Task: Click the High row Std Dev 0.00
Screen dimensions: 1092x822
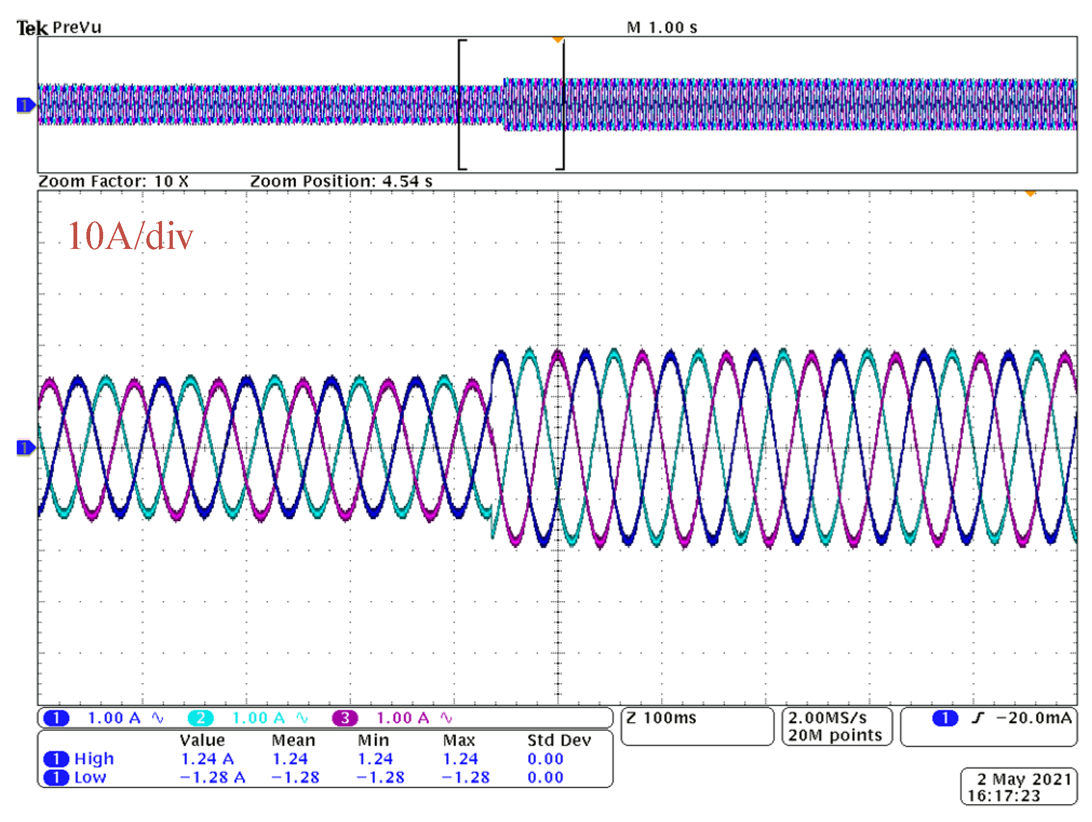Action: click(x=545, y=759)
